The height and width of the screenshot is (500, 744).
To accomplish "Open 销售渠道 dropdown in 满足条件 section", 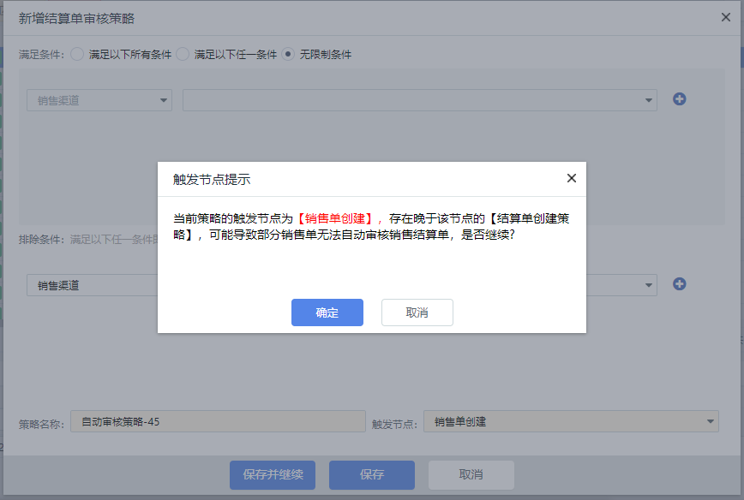I will [99, 100].
